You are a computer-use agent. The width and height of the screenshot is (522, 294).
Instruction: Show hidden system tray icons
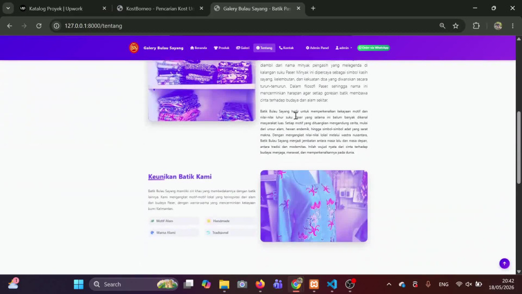pyautogui.click(x=389, y=284)
